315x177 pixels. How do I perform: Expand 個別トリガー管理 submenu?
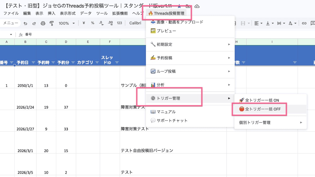[270, 122]
